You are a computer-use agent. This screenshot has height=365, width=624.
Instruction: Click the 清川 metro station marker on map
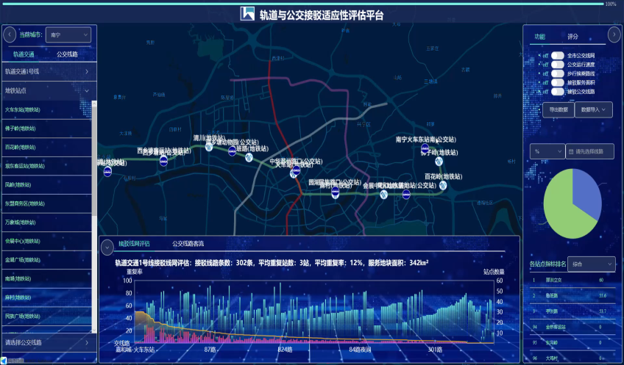pyautogui.click(x=208, y=147)
